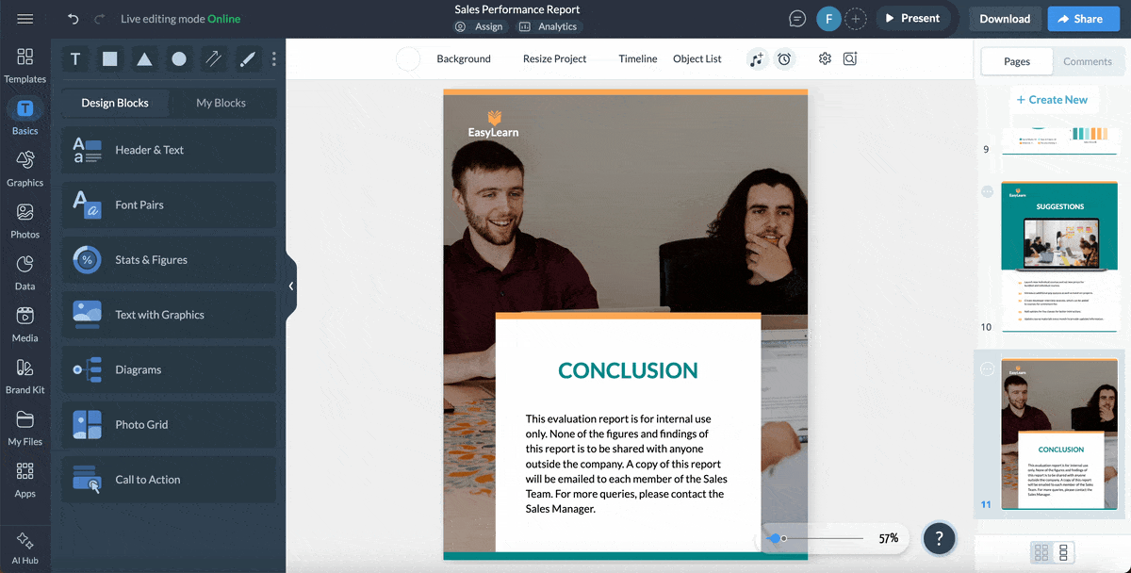Screen dimensions: 1131x573
Task: Open the project settings gear
Action: (825, 58)
